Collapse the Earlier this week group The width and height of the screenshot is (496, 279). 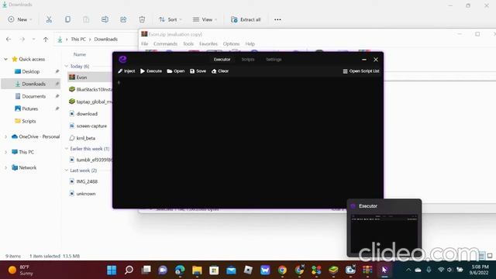(x=67, y=149)
